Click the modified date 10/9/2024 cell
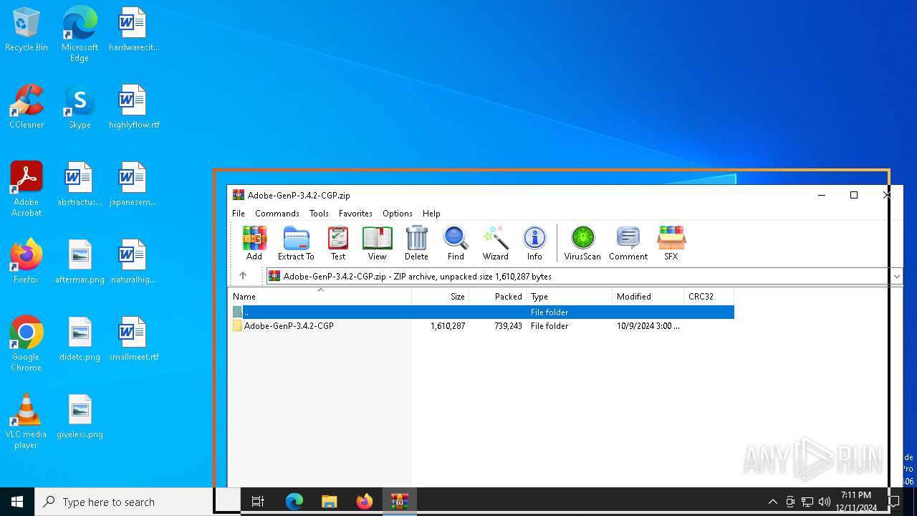917x516 pixels. pos(648,326)
